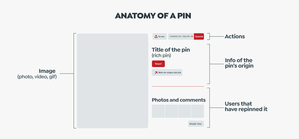Select the first photo thumbnail placeholder
Viewport: 299px width, 139px height.
tap(158, 111)
